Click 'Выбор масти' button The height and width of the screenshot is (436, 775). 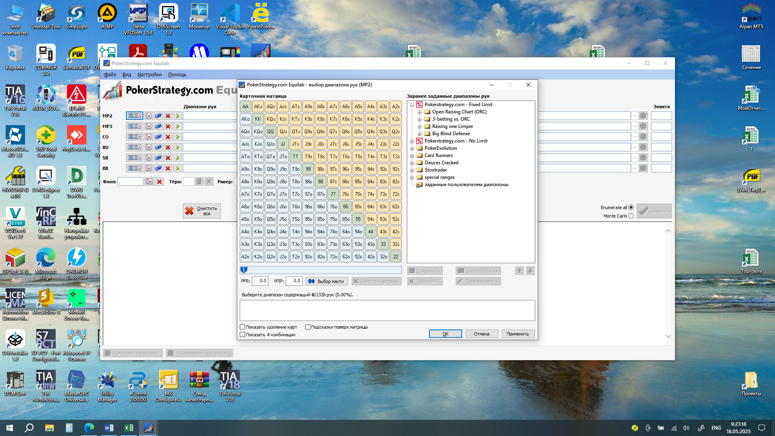coord(327,281)
